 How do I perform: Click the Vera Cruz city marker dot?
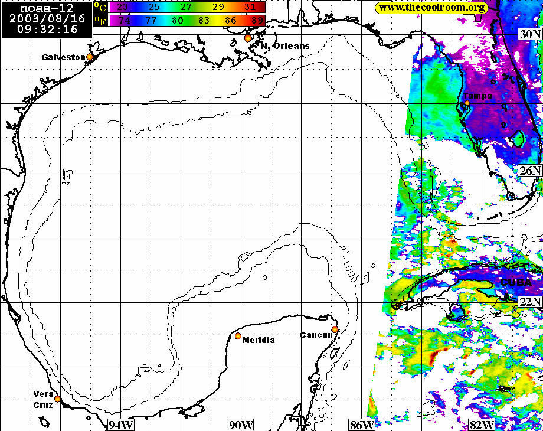tap(57, 399)
